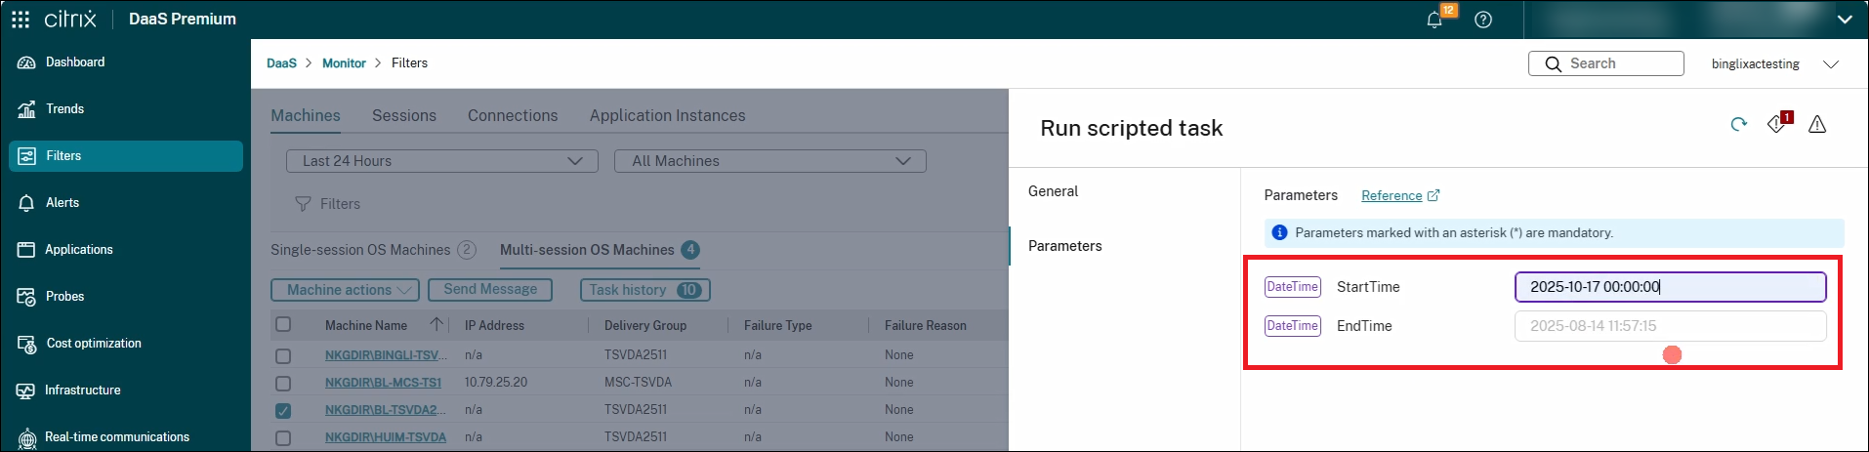Expand the top-right user menu chevron
Viewport: 1869px width, 452px height.
[x=1845, y=20]
